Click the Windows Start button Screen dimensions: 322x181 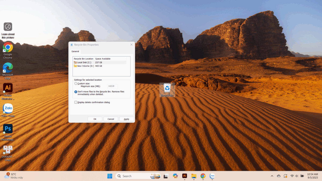pyautogui.click(x=109, y=176)
